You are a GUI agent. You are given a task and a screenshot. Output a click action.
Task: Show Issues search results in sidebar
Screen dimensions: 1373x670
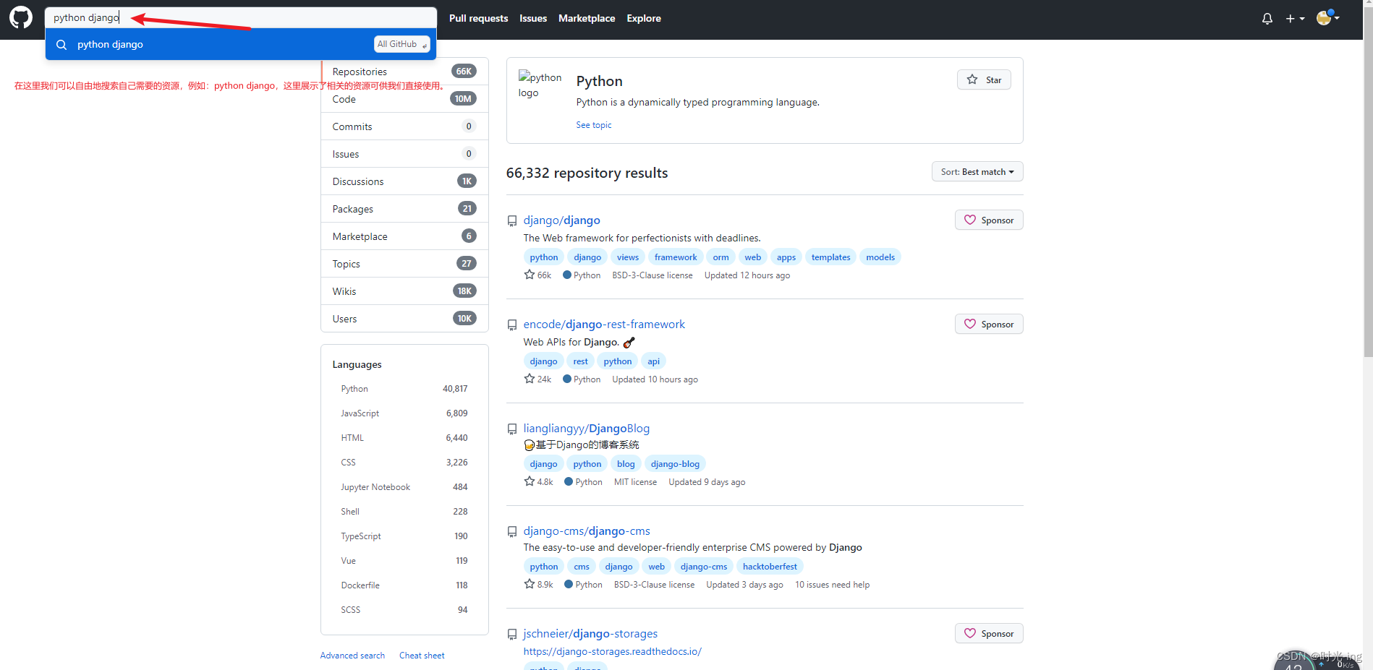pyautogui.click(x=404, y=154)
